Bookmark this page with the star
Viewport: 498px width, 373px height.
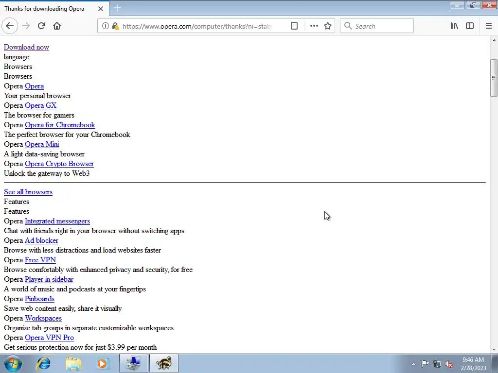pos(328,26)
